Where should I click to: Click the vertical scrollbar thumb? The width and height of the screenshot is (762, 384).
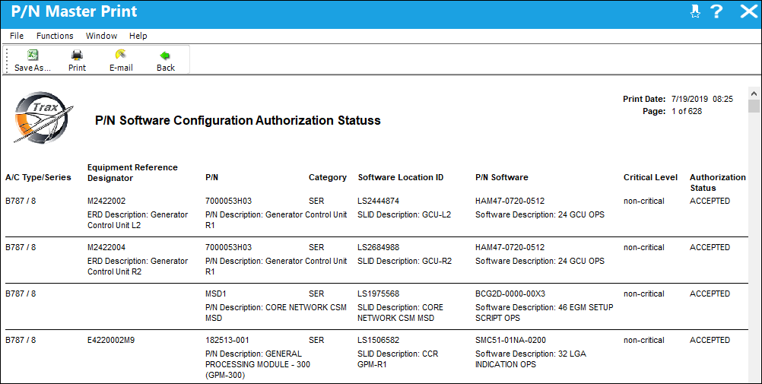[x=754, y=106]
